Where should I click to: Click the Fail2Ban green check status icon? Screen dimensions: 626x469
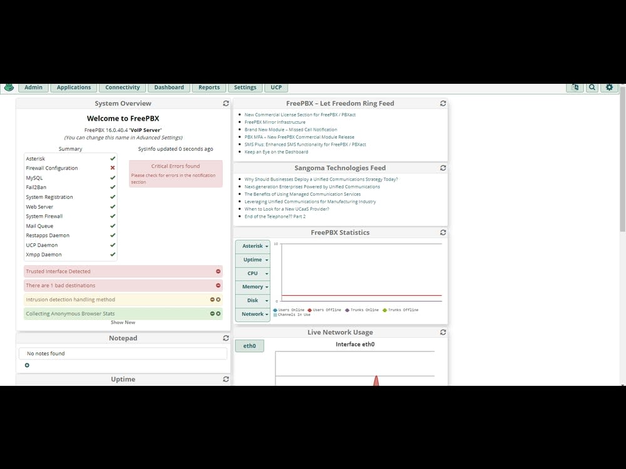tap(113, 187)
